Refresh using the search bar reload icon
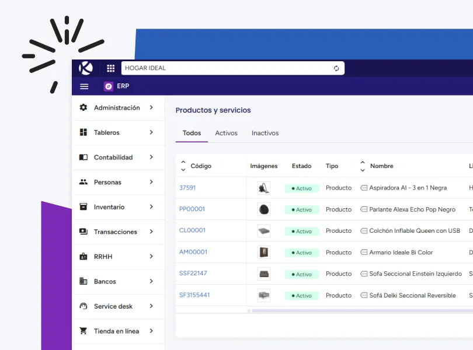Screen dimensions: 473x350 [336, 68]
